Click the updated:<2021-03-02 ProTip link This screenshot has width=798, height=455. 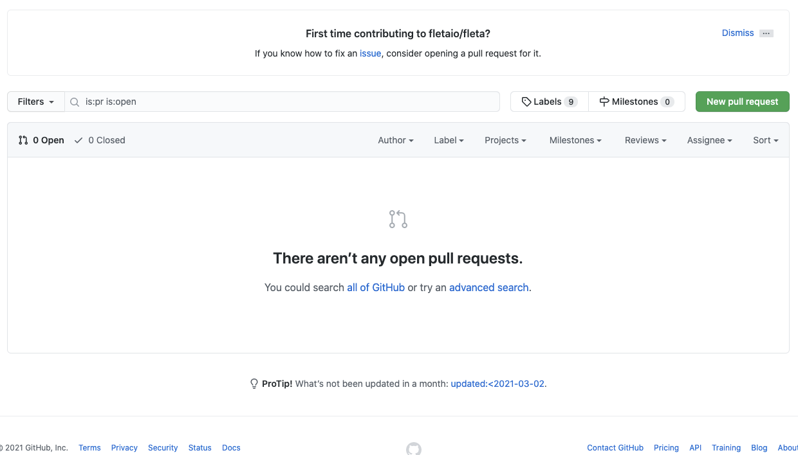[x=497, y=384]
